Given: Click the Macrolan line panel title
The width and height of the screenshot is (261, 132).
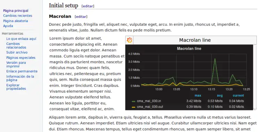Looking at the screenshot, I should click(189, 49).
